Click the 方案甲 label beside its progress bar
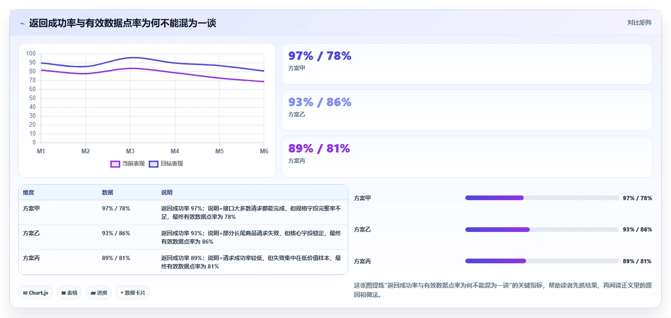Screen dimensions: 671x318 362,198
